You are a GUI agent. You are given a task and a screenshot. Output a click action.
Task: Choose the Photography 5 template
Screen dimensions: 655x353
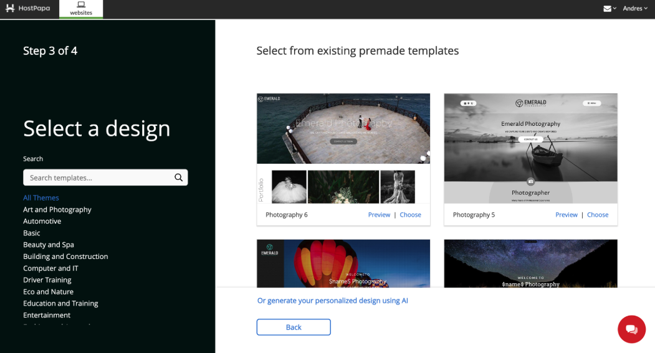(x=598, y=214)
